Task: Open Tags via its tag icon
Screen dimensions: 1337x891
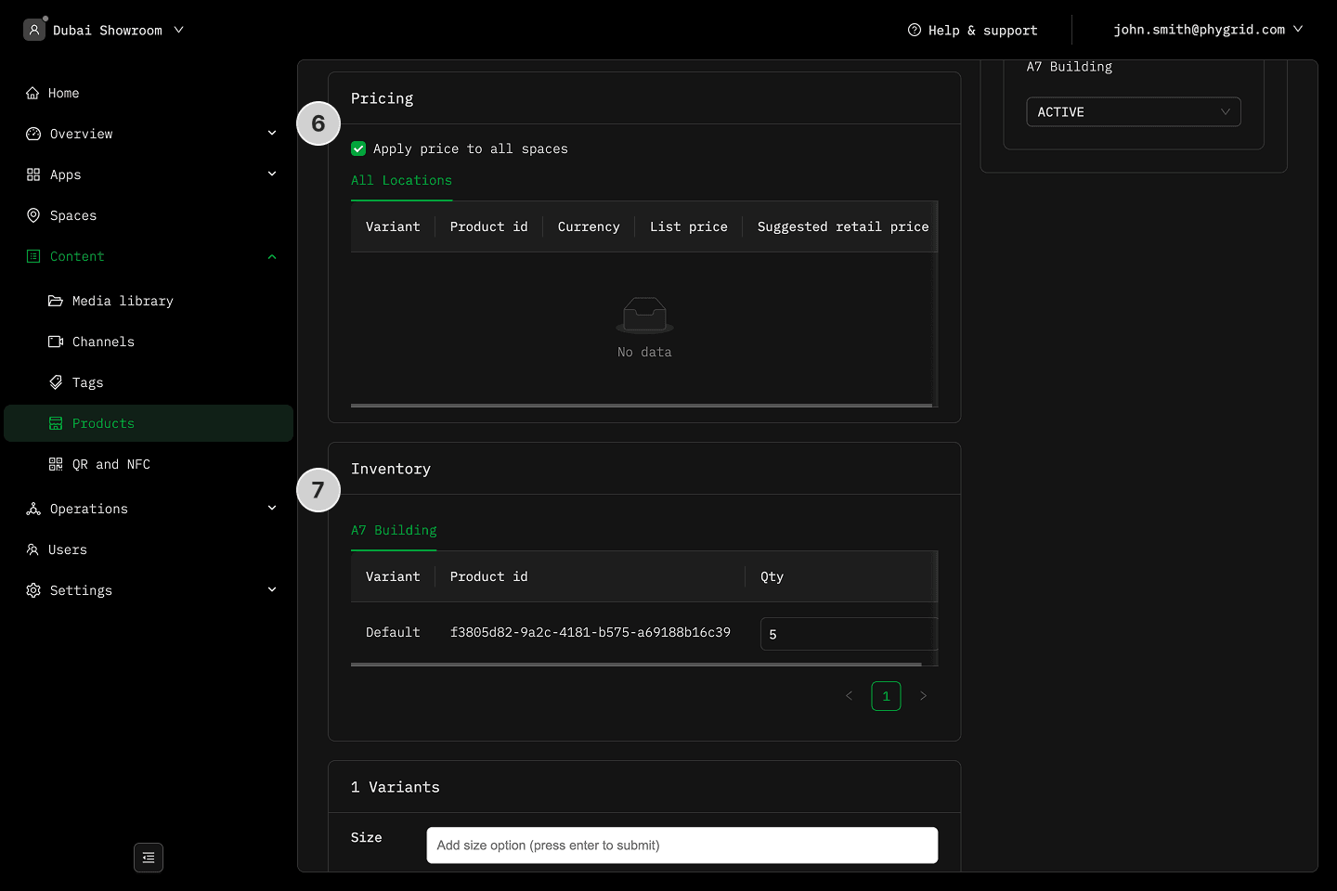Action: 56,382
